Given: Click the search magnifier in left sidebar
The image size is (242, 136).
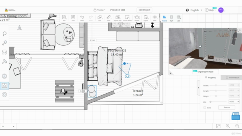Looking at the screenshot, I should [5, 34].
